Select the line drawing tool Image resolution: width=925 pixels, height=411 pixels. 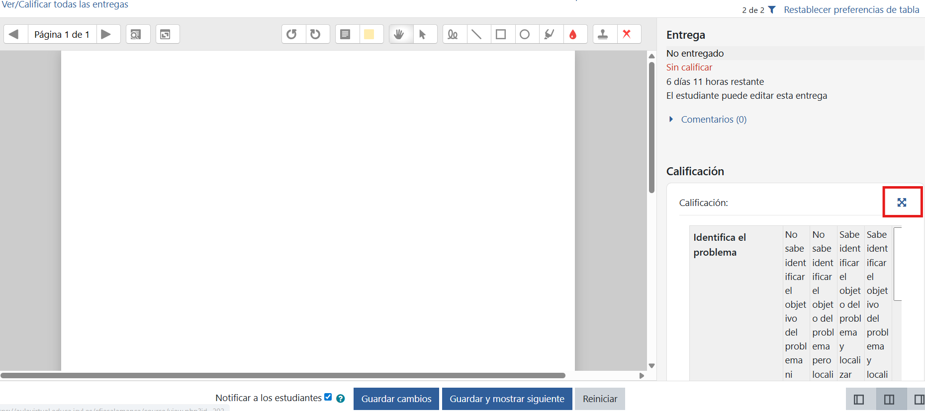click(x=476, y=34)
